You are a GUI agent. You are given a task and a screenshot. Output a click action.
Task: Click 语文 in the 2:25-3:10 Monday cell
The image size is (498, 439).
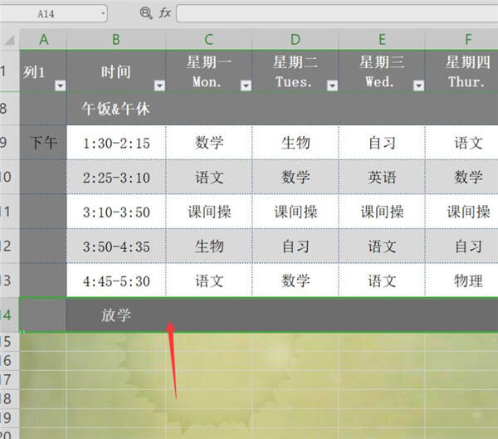(x=209, y=177)
